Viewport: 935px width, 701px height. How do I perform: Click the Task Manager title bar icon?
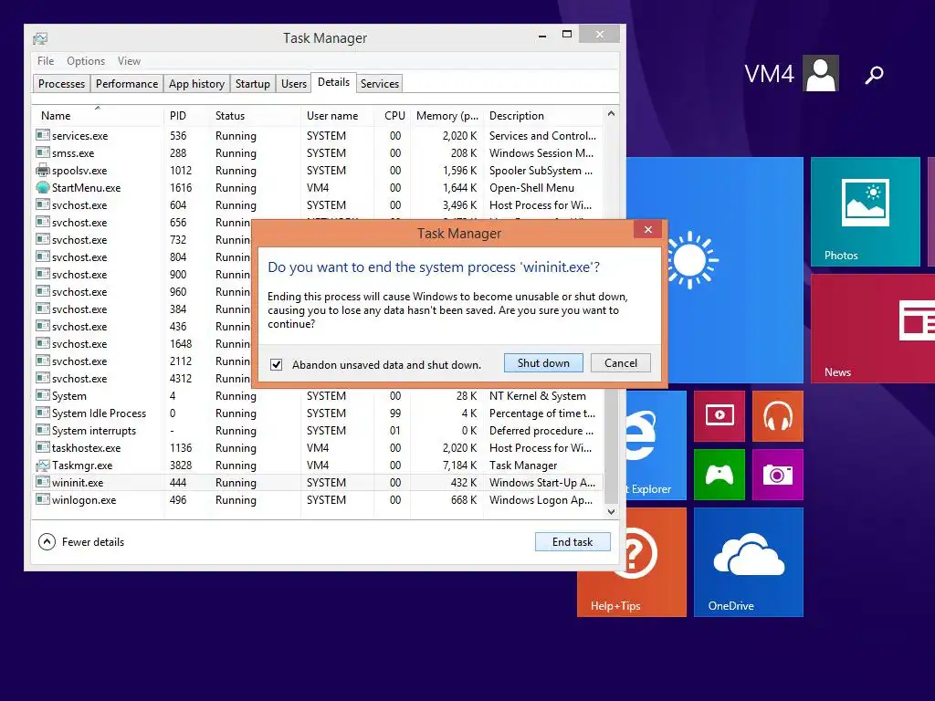[40, 38]
